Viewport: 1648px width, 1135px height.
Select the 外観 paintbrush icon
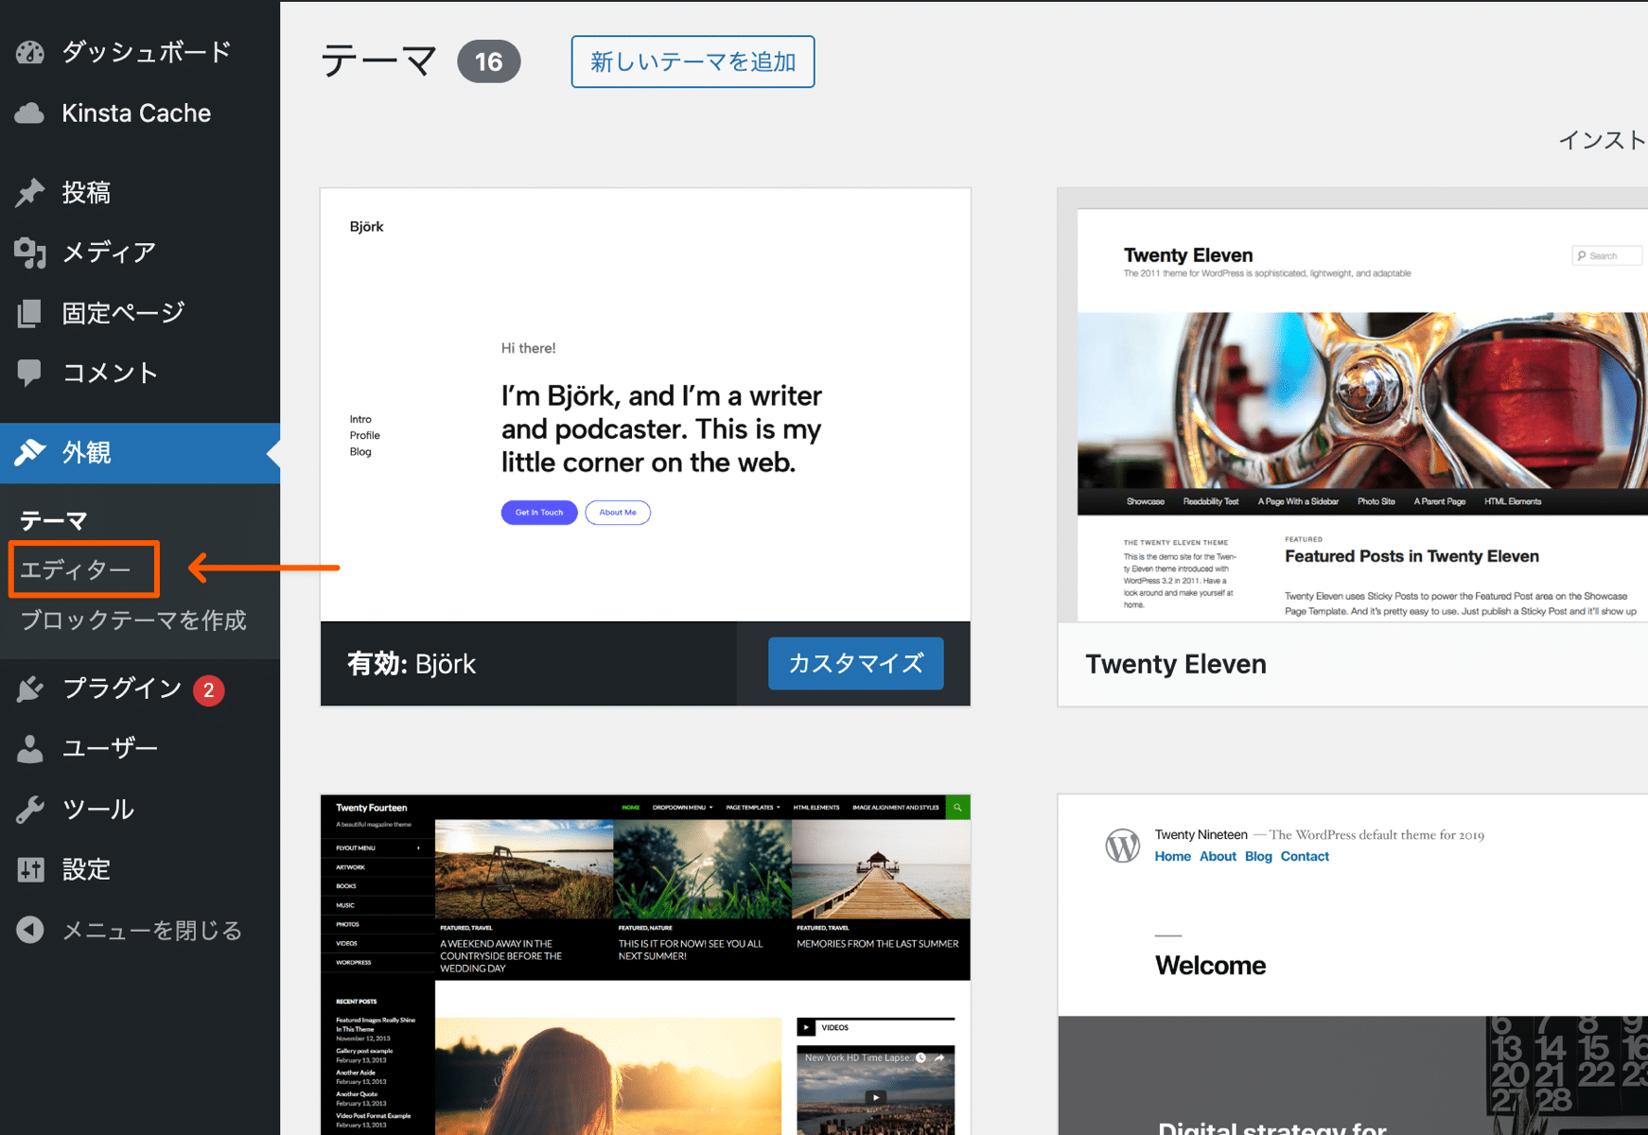point(30,453)
